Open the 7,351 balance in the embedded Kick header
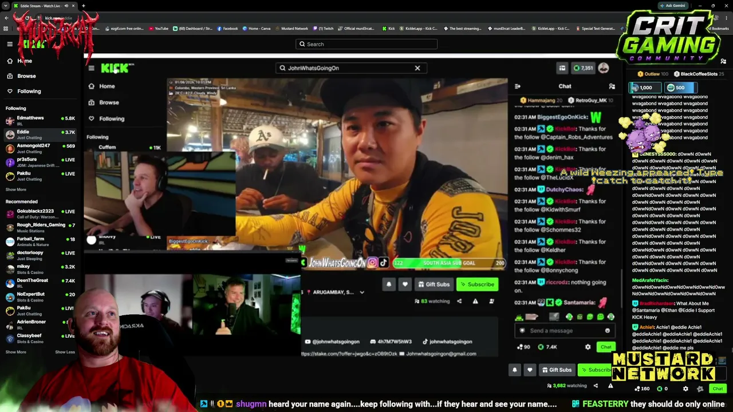This screenshot has width=733, height=412. point(584,68)
